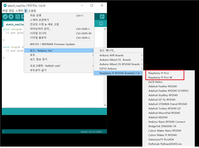This screenshot has width=199, height=148.
Task: Expand Arduino Mbed OS Boards submenu
Action: 118,60
